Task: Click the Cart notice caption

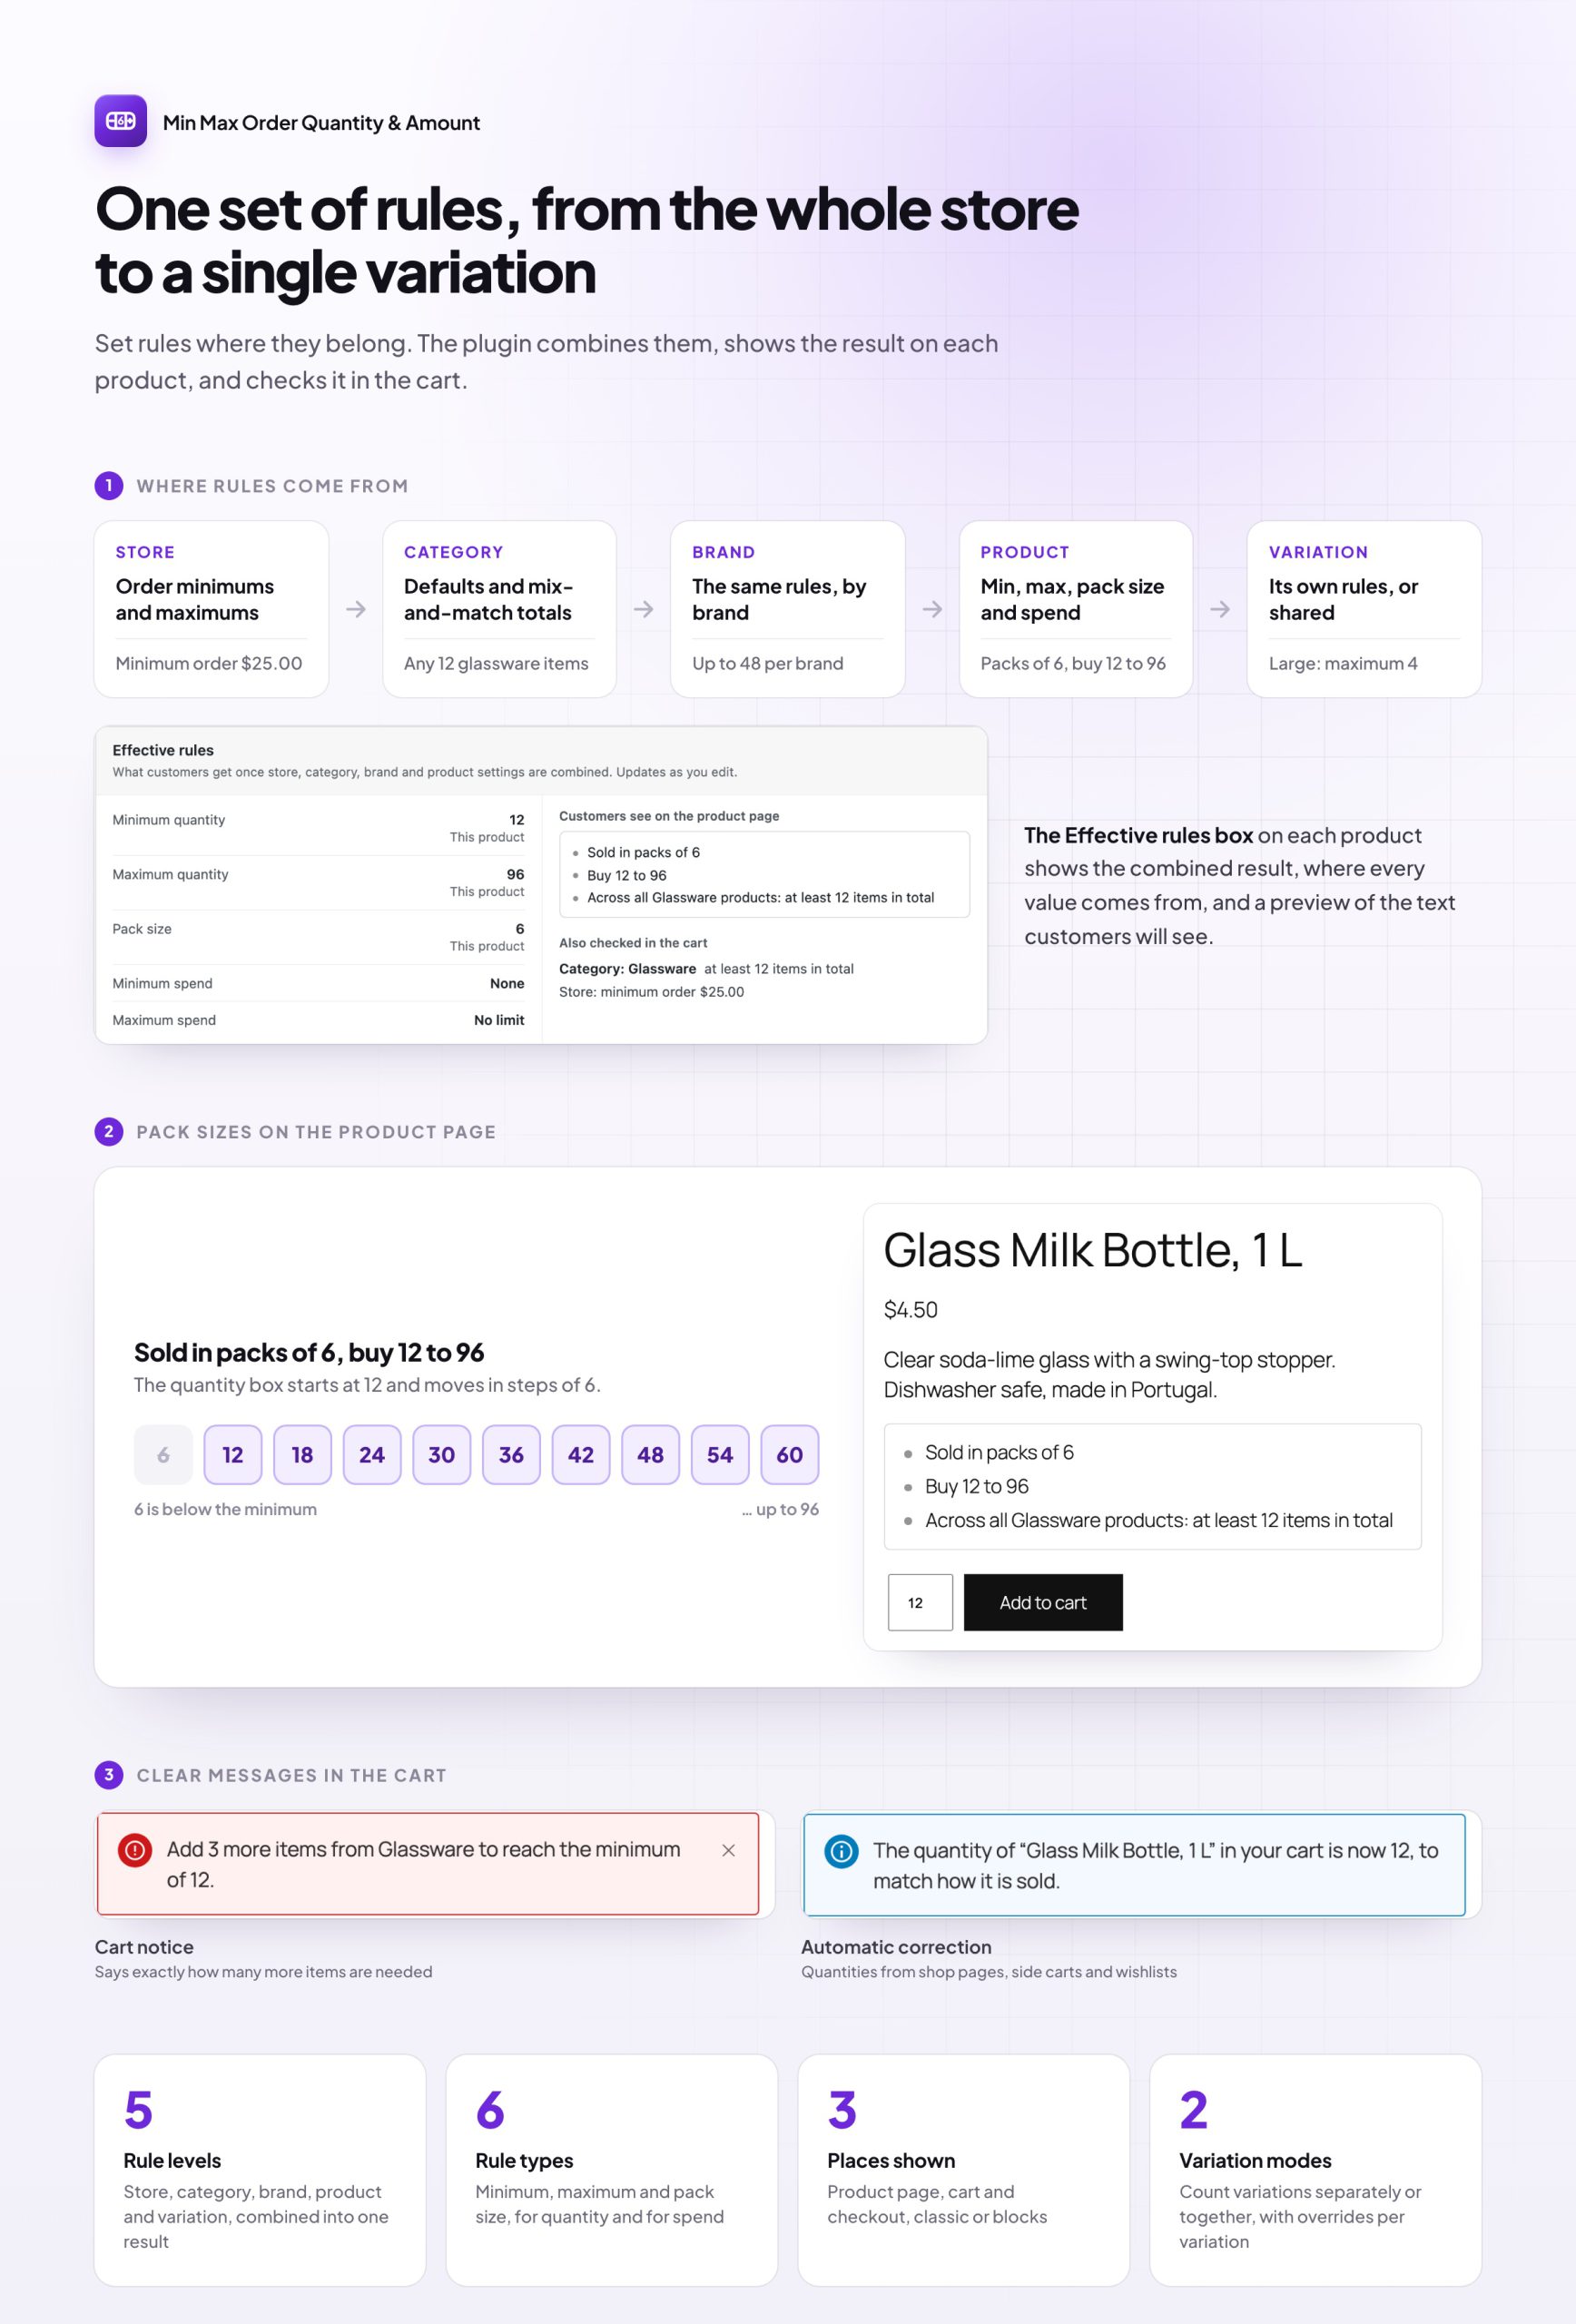Action: click(144, 1947)
